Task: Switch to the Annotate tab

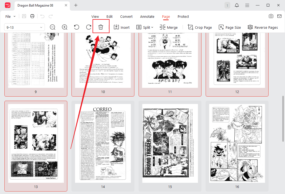Action: point(147,16)
